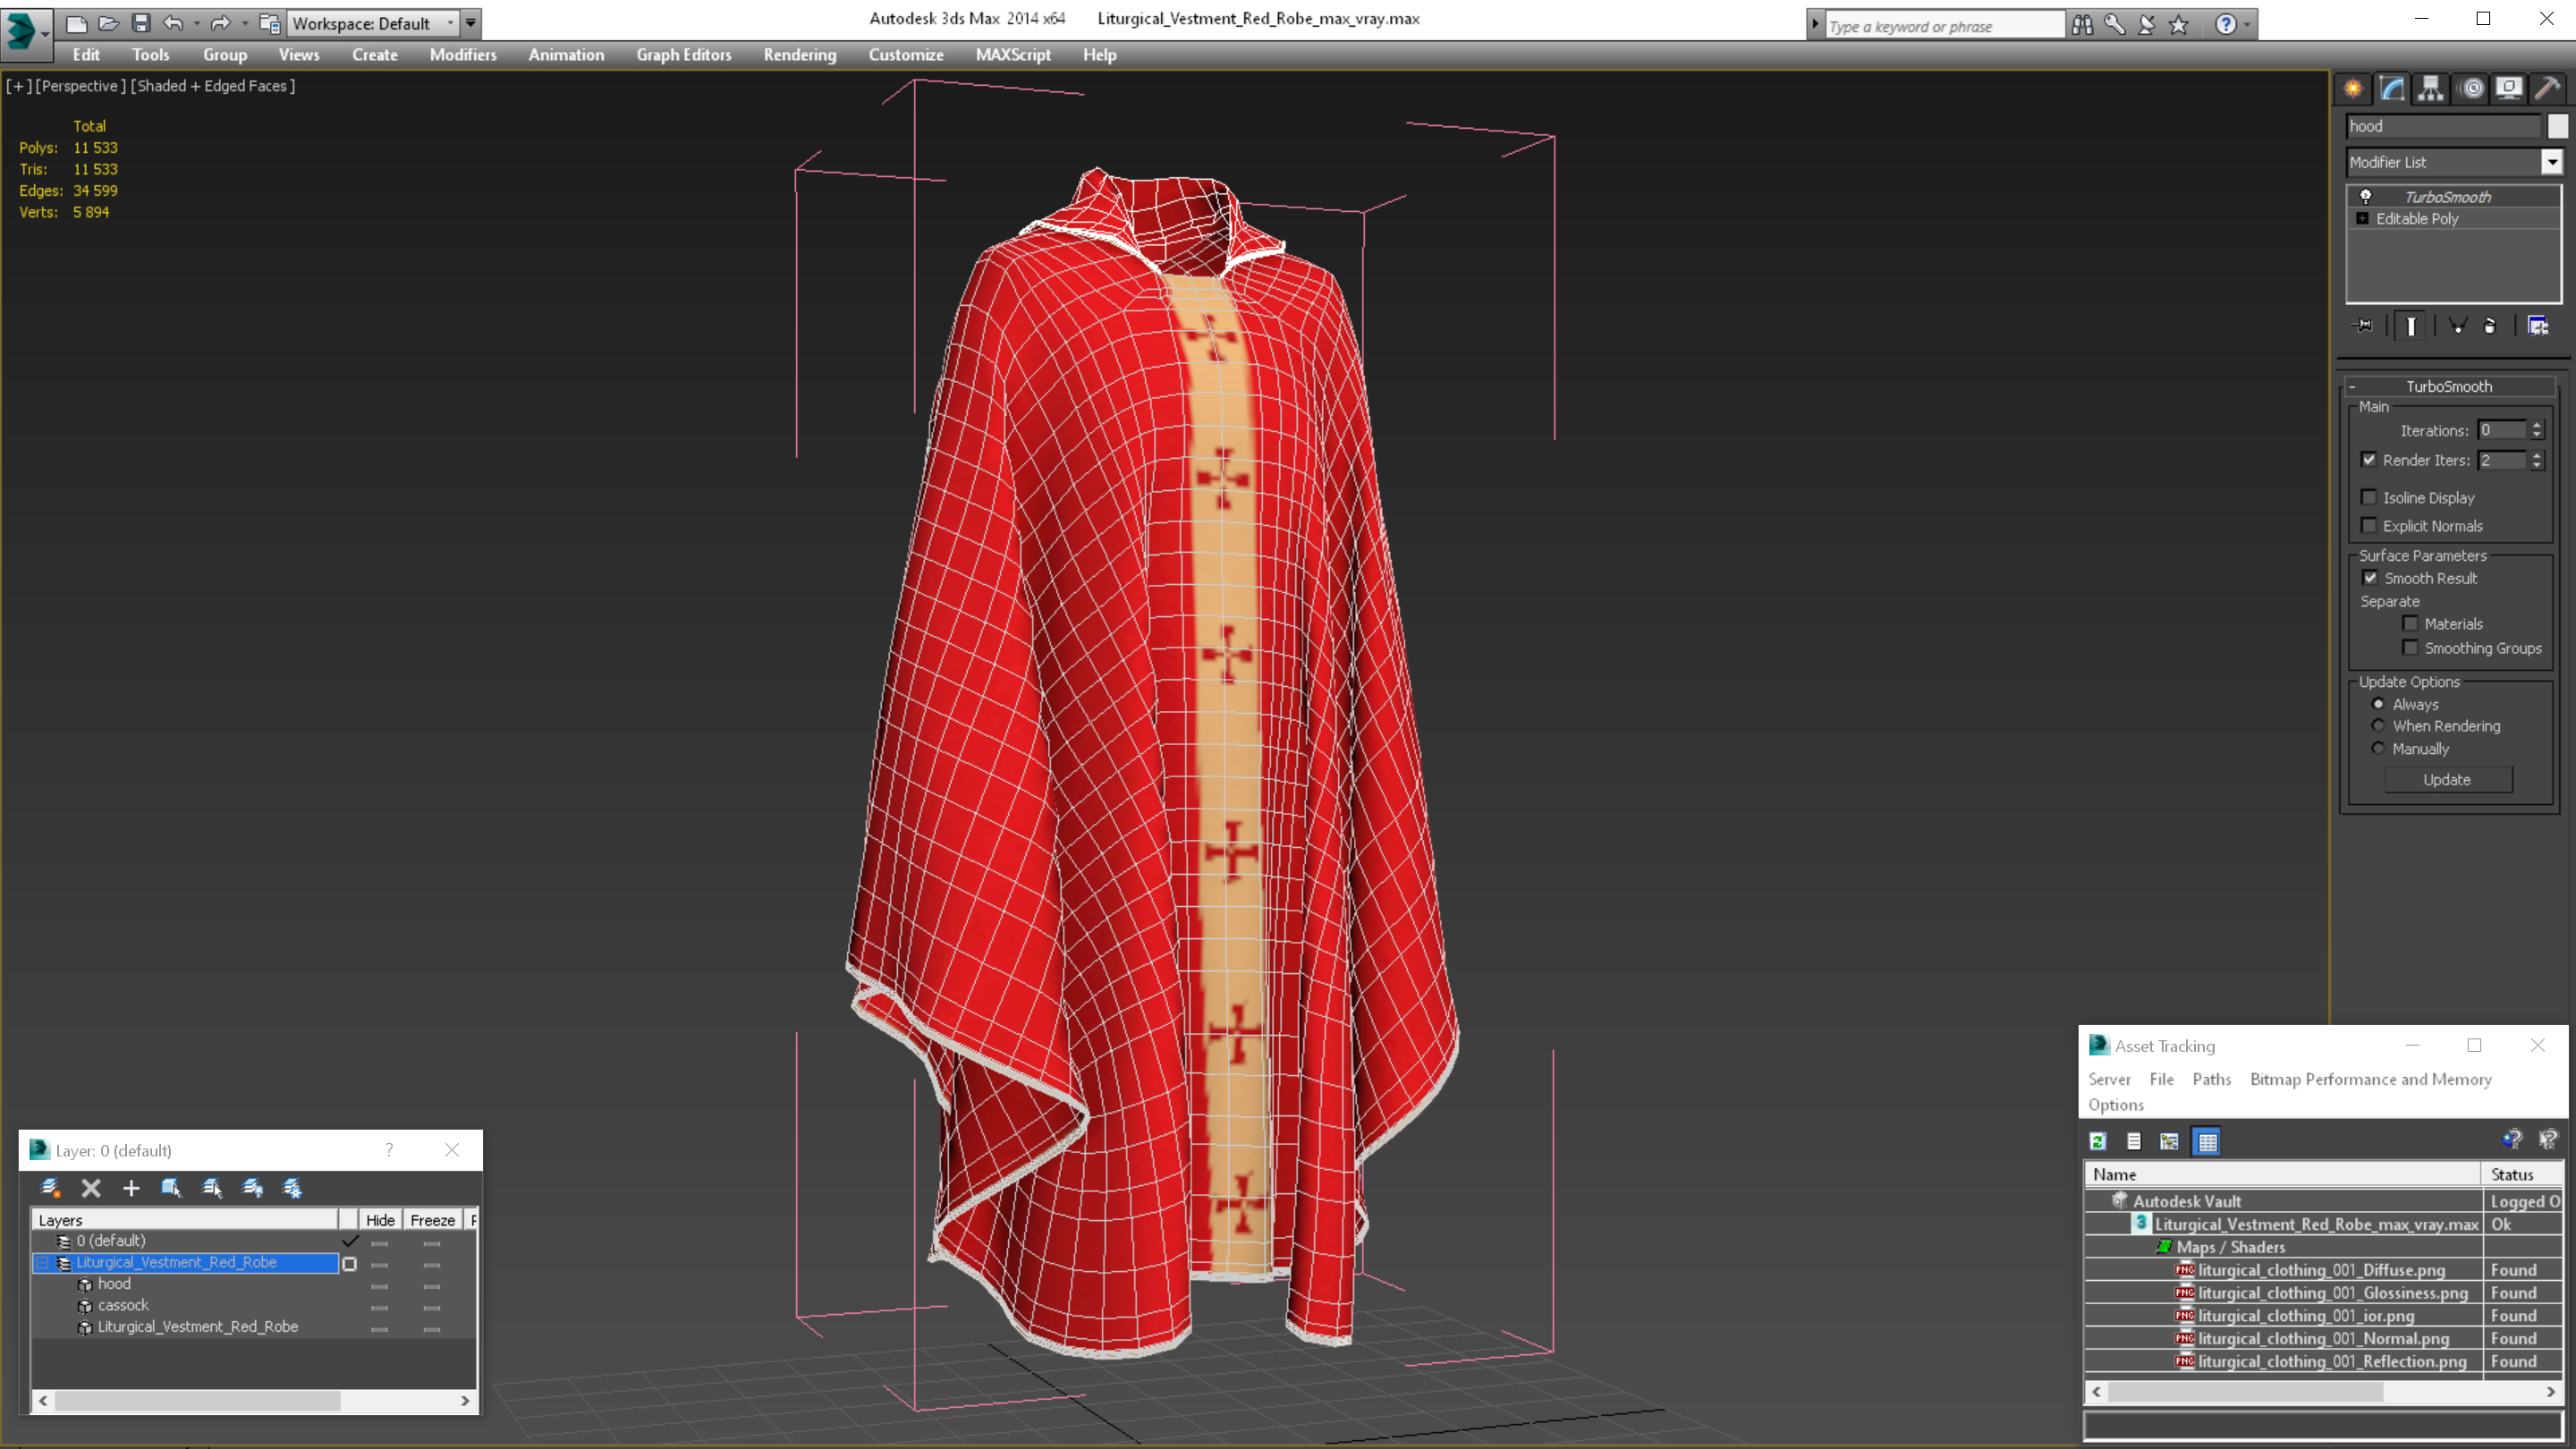Click Make Unique icon below modifier stack
Viewport: 2576px width, 1449px height.
click(x=2457, y=325)
